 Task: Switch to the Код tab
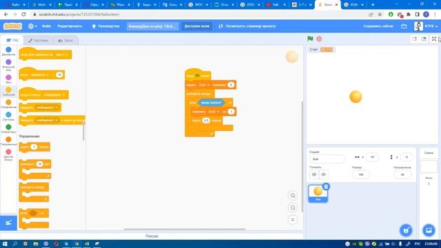(x=12, y=40)
